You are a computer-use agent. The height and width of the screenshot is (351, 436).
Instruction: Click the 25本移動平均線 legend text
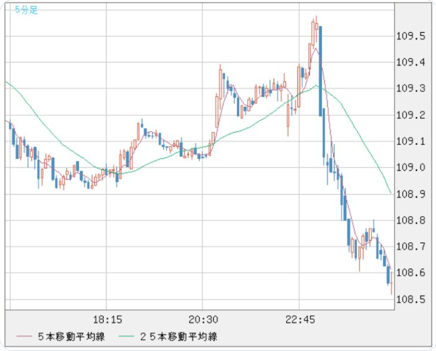click(182, 337)
